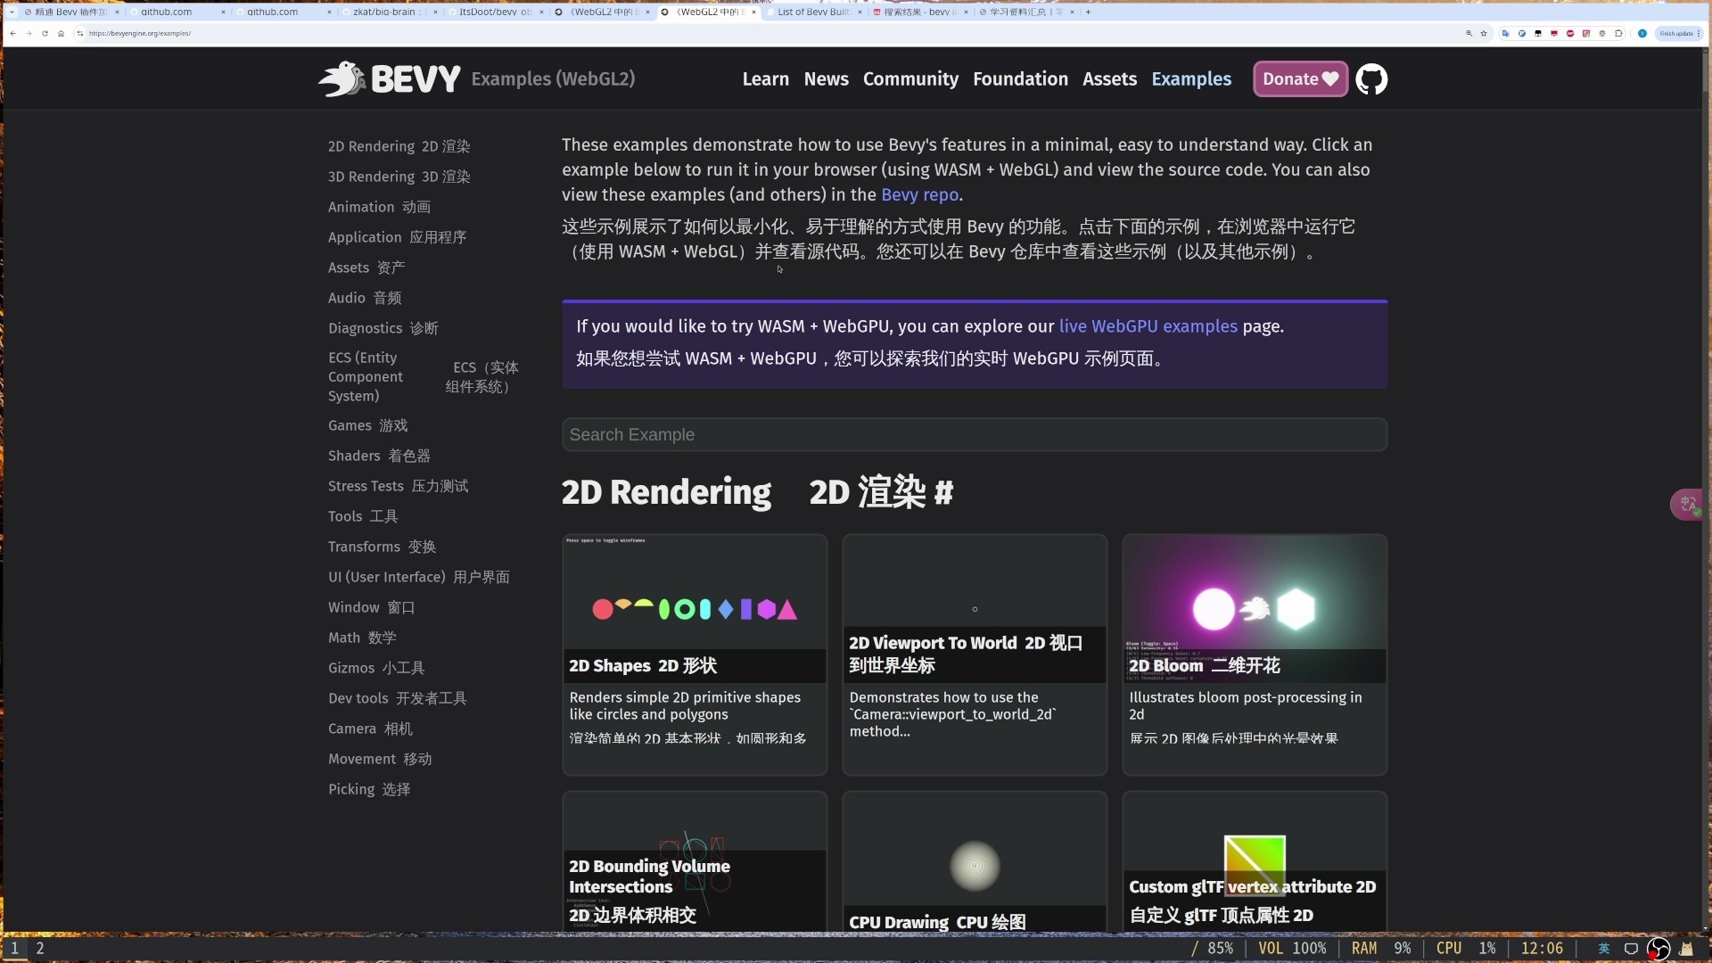Open the Examples navigation item
The width and height of the screenshot is (1712, 963).
tap(1191, 79)
